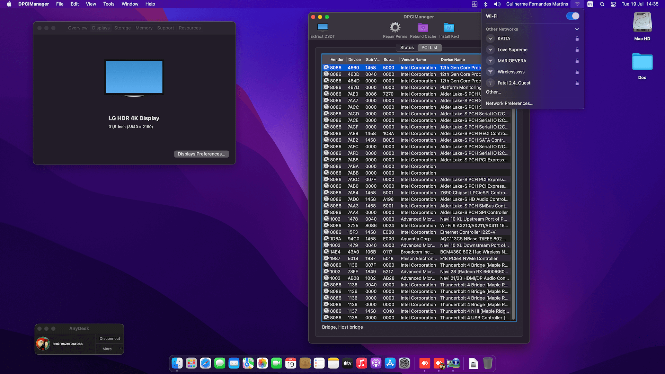Switch to the Storage tab
The image size is (665, 374).
click(x=122, y=28)
